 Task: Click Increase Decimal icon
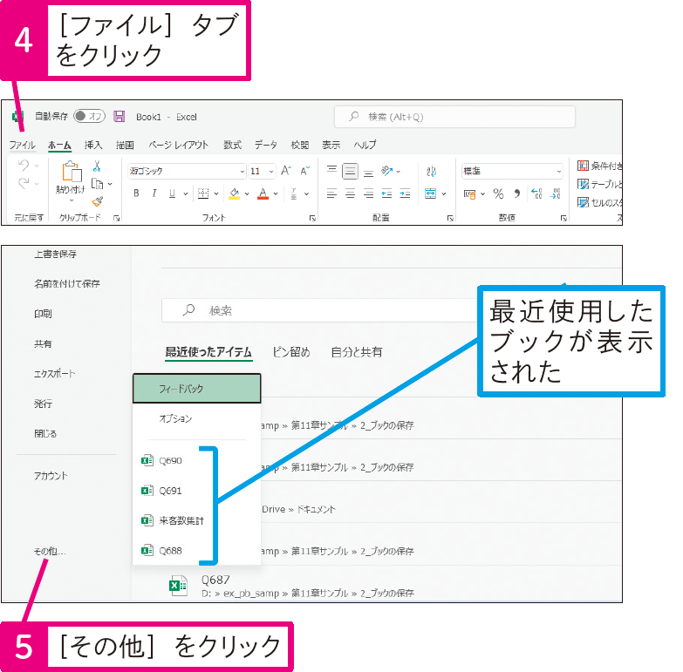(x=536, y=193)
